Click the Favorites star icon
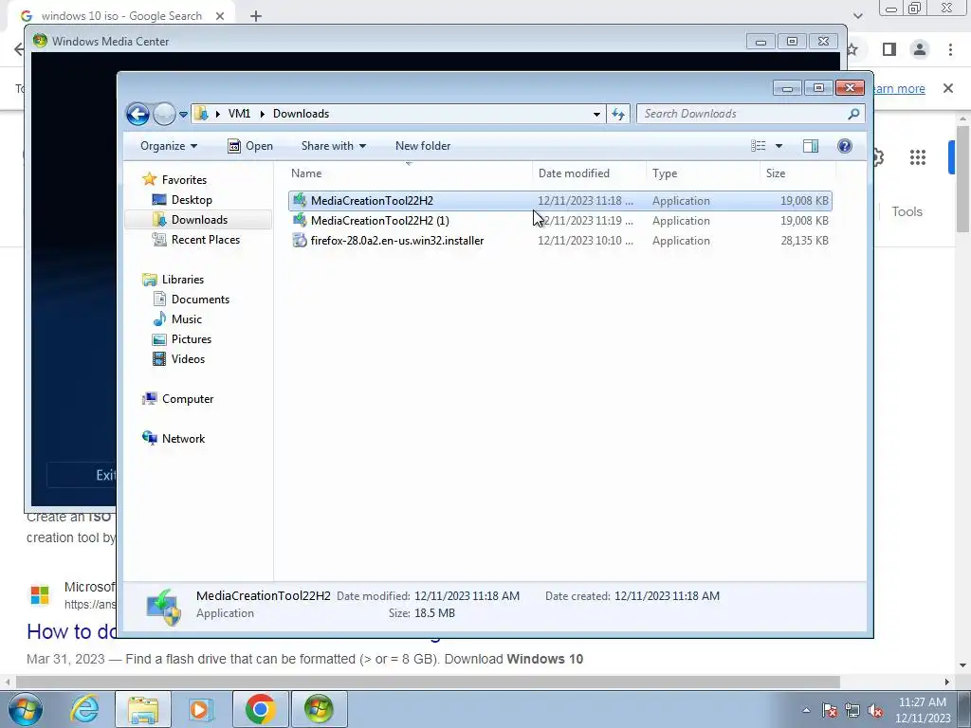The height and width of the screenshot is (728, 971). (x=149, y=179)
